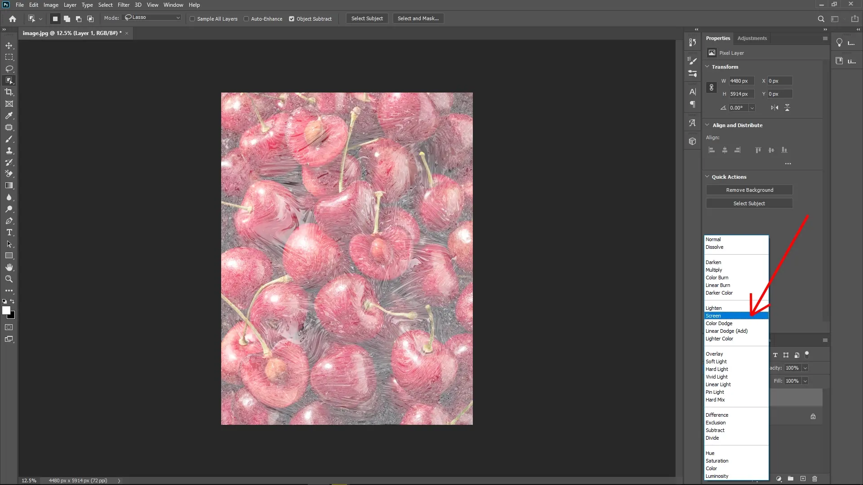
Task: Select the Clone Stamp tool
Action: [x=9, y=151]
